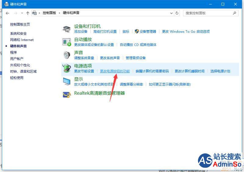244x172 pixels.
Task: Open the 声音 heading
Action: (x=79, y=53)
